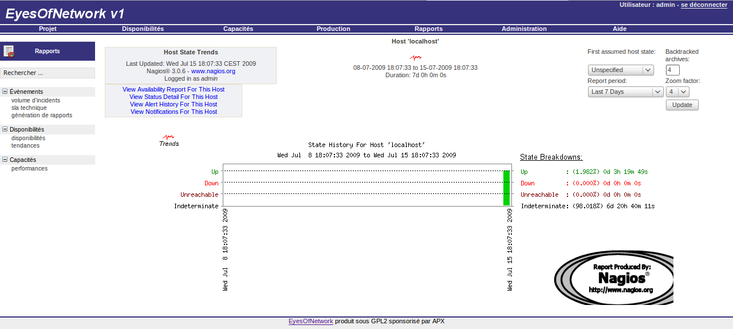Image resolution: width=733 pixels, height=329 pixels.
Task: Click the Trends graph icon above chart
Action: 168,137
